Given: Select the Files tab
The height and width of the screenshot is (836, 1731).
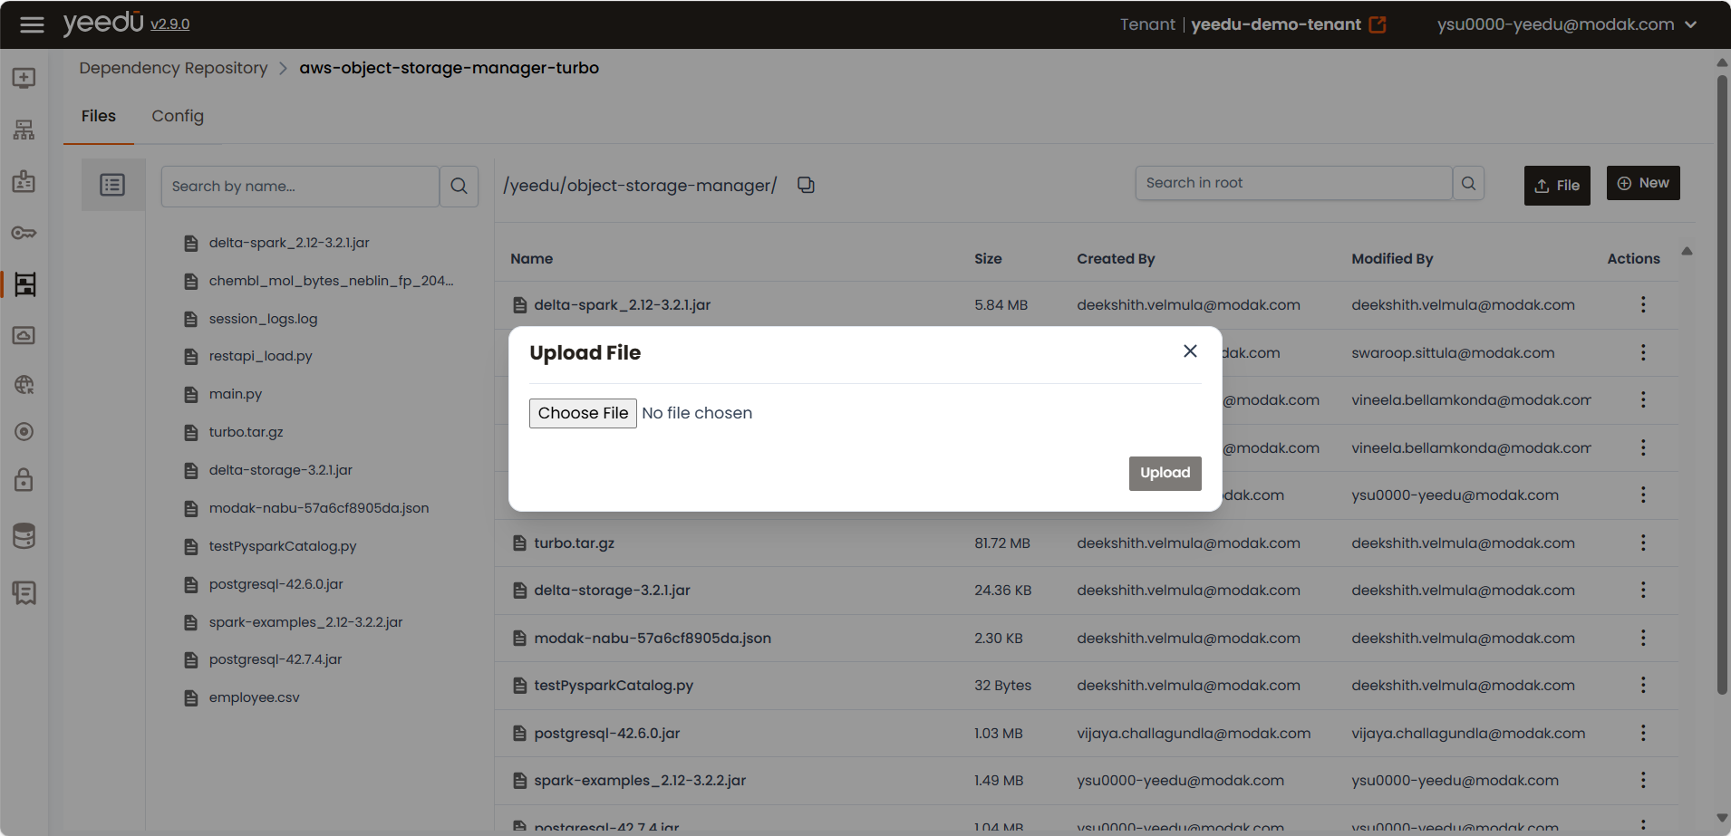Looking at the screenshot, I should click(x=99, y=116).
